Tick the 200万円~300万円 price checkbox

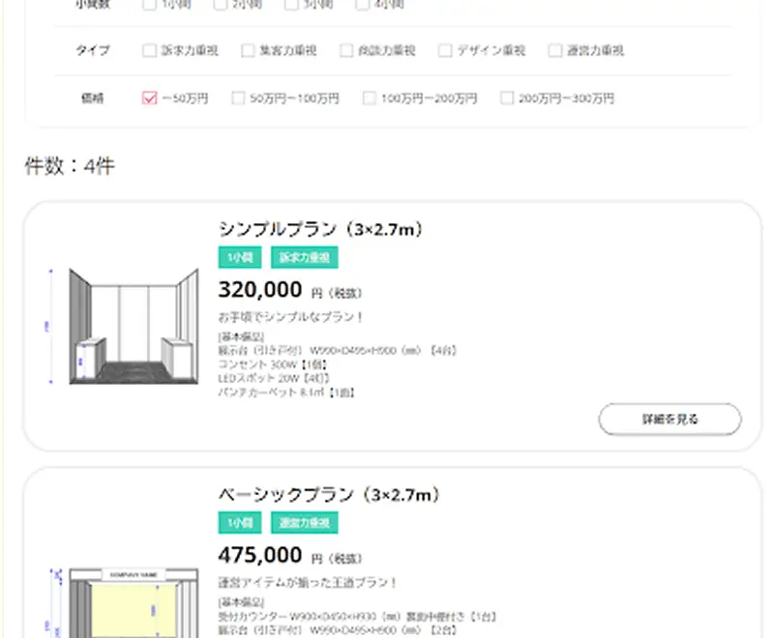[506, 98]
